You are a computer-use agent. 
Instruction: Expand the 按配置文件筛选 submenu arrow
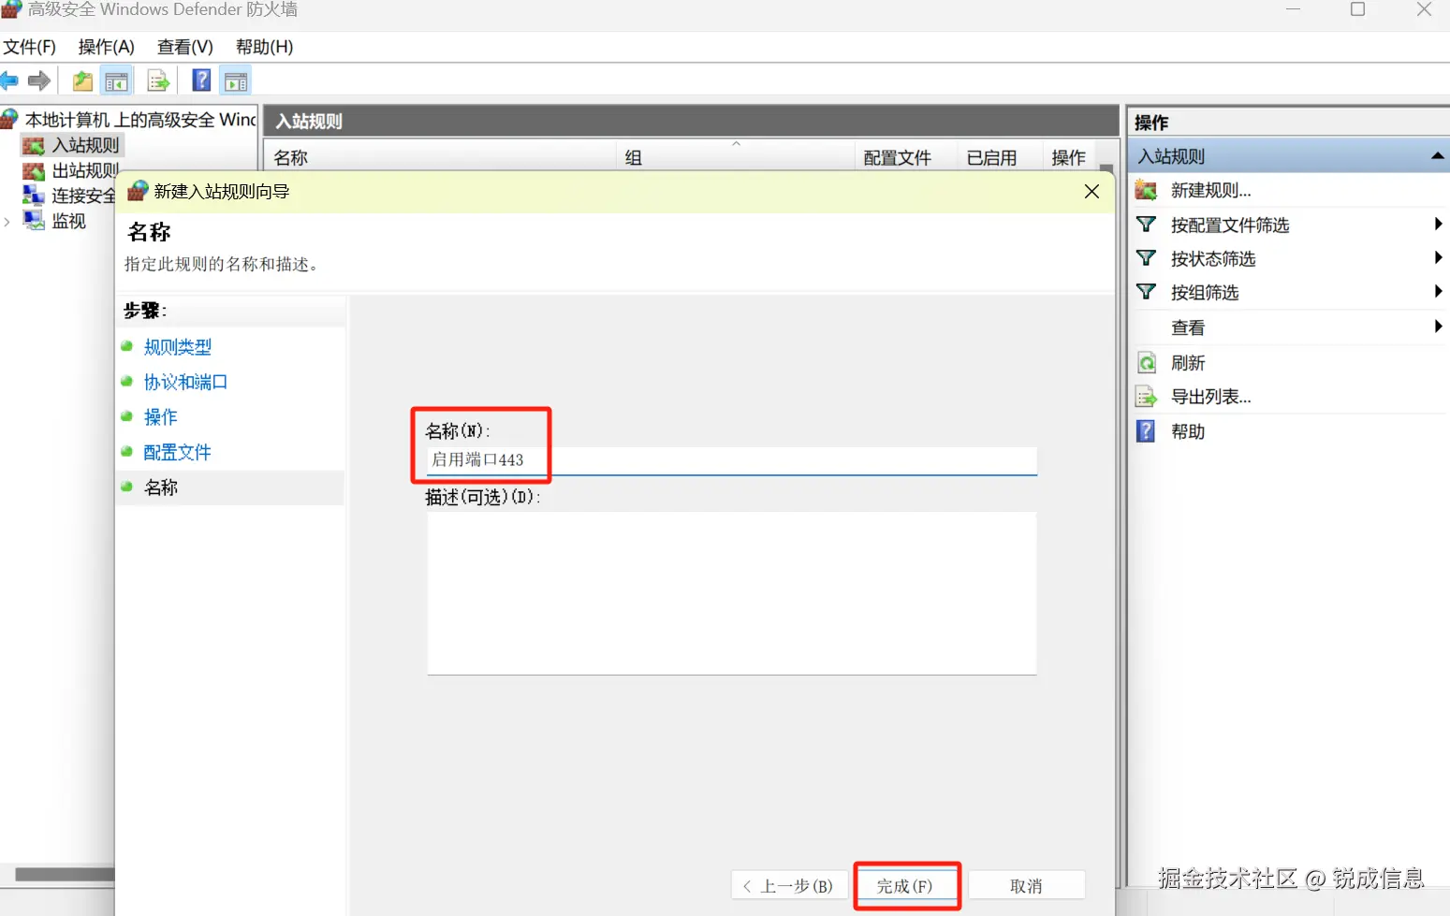(x=1439, y=224)
